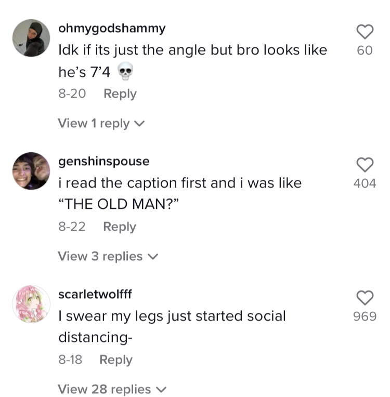Image resolution: width=390 pixels, height=397 pixels.
Task: Open ohmygodshammy's profile picture
Action: [31, 38]
